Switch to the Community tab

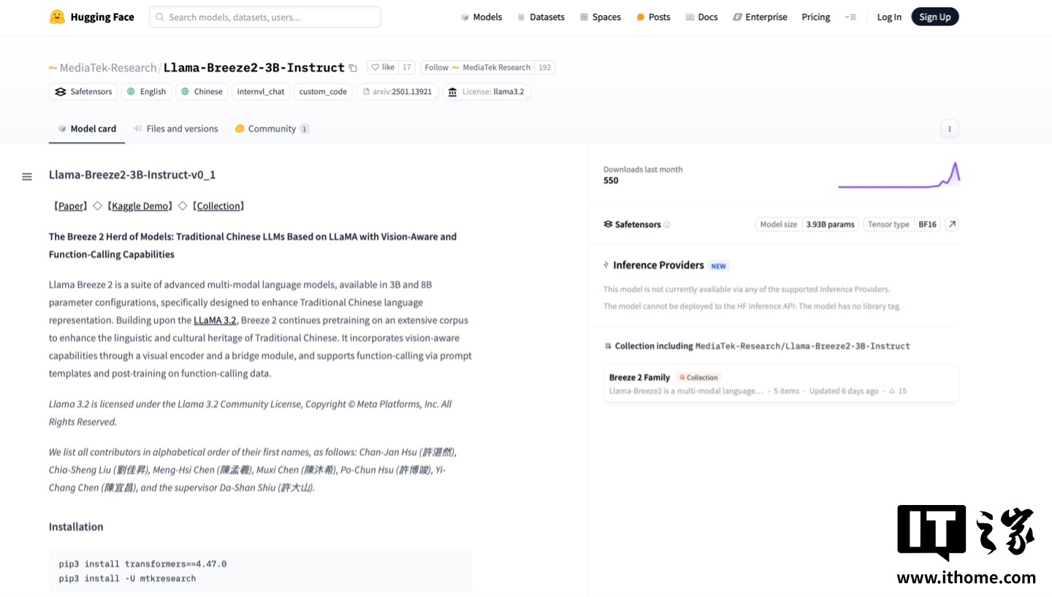click(272, 128)
